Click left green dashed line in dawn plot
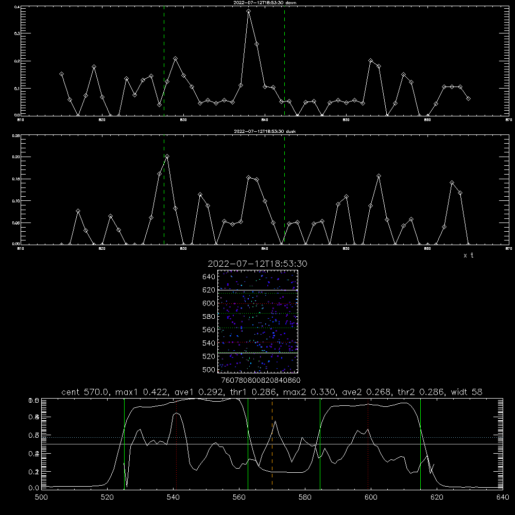Screen dimensions: 515x515 coord(164,61)
